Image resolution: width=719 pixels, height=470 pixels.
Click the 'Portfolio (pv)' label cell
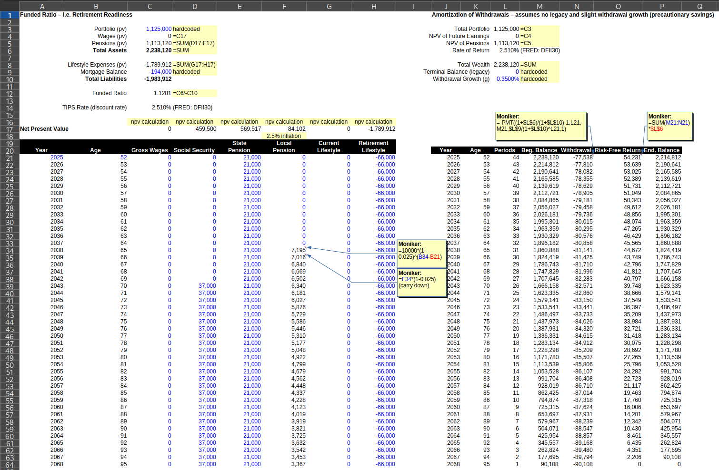click(110, 29)
